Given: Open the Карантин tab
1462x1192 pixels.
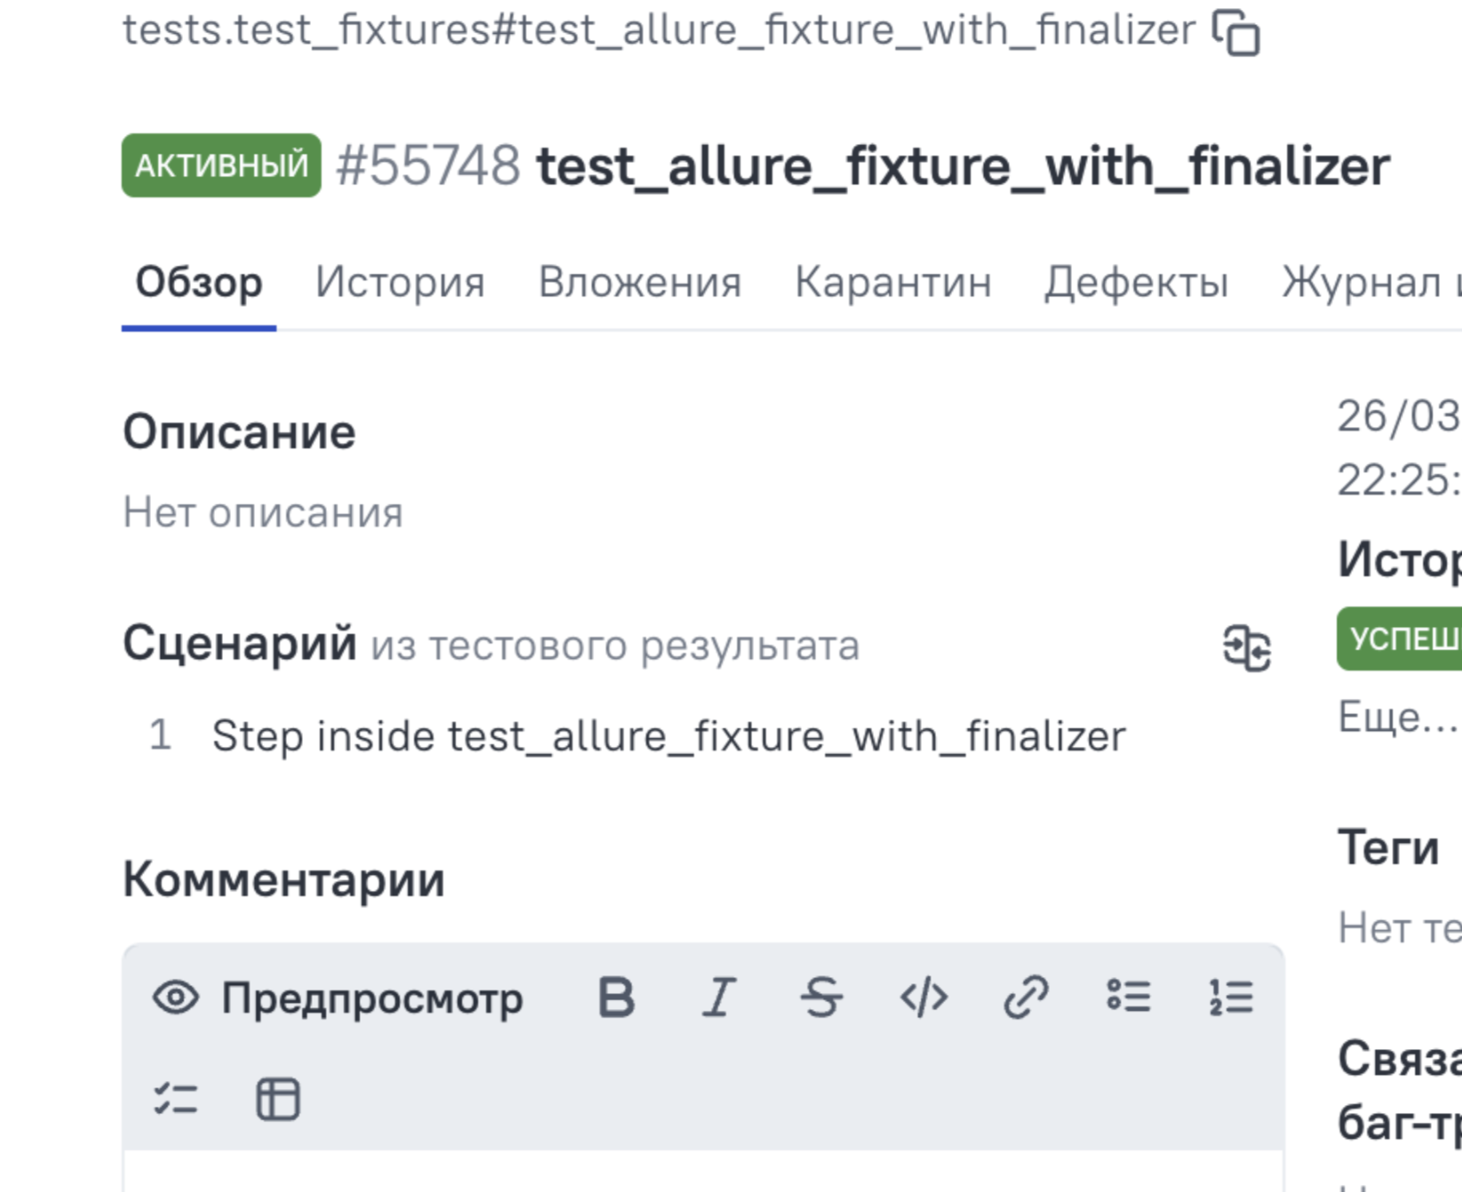Looking at the screenshot, I should 893,282.
